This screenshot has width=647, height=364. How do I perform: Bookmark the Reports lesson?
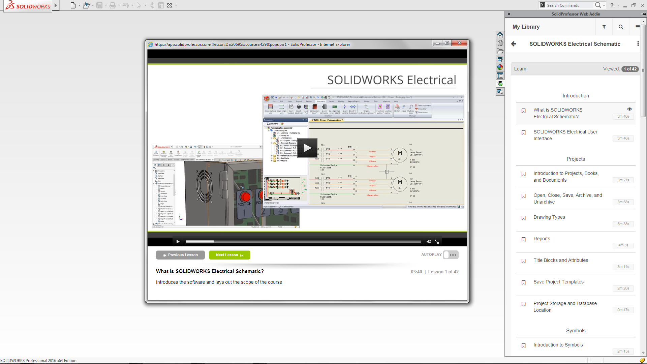pyautogui.click(x=523, y=240)
